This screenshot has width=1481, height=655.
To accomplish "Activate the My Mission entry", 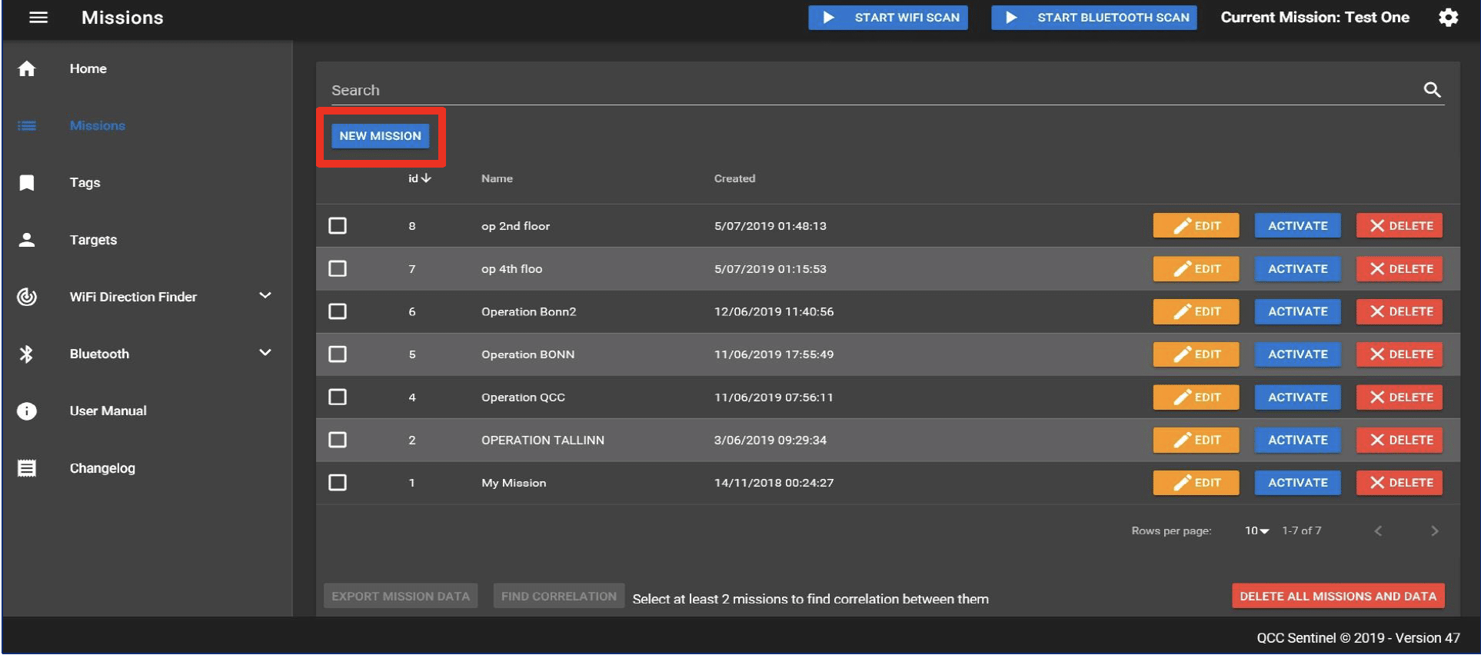I will pyautogui.click(x=1298, y=483).
